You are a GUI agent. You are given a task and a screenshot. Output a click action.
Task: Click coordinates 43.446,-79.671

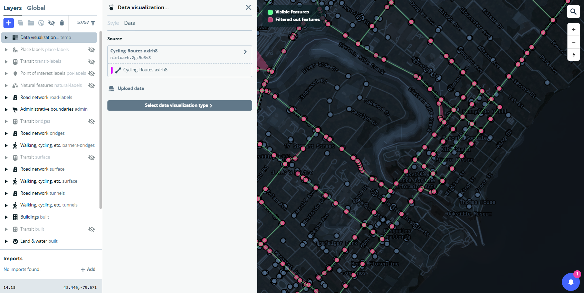pos(80,287)
